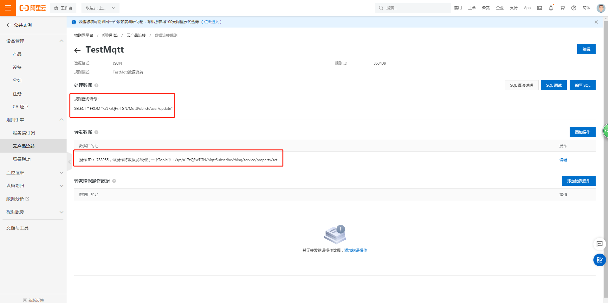
Task: Click the back arrow beside 公共实例
Action: click(x=9, y=25)
